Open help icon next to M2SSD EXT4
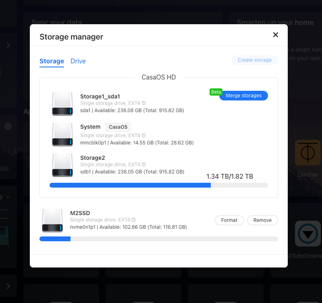322x303 pixels. pyautogui.click(x=133, y=219)
